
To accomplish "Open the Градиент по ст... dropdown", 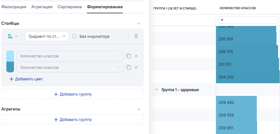I will [x=47, y=36].
